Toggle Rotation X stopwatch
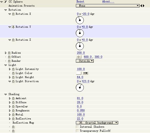Screen dimensions: 150x133 pyautogui.click(x=13, y=14)
